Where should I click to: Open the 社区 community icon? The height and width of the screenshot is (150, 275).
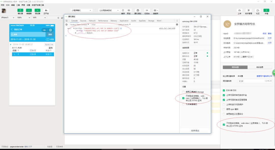[258, 10]
